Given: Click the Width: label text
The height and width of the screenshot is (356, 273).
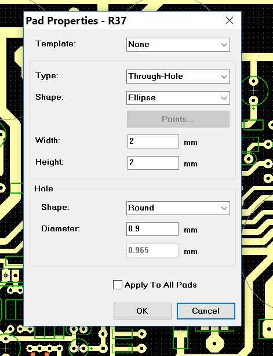Looking at the screenshot, I should pos(48,140).
